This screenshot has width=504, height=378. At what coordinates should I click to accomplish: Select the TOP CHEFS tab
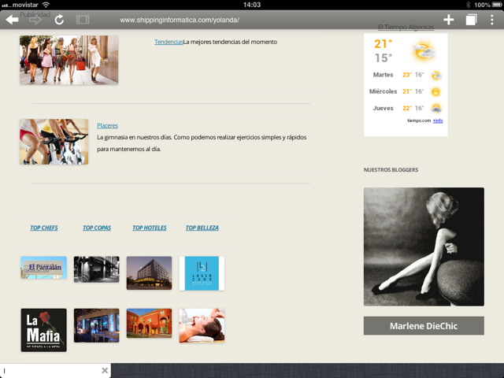(43, 228)
